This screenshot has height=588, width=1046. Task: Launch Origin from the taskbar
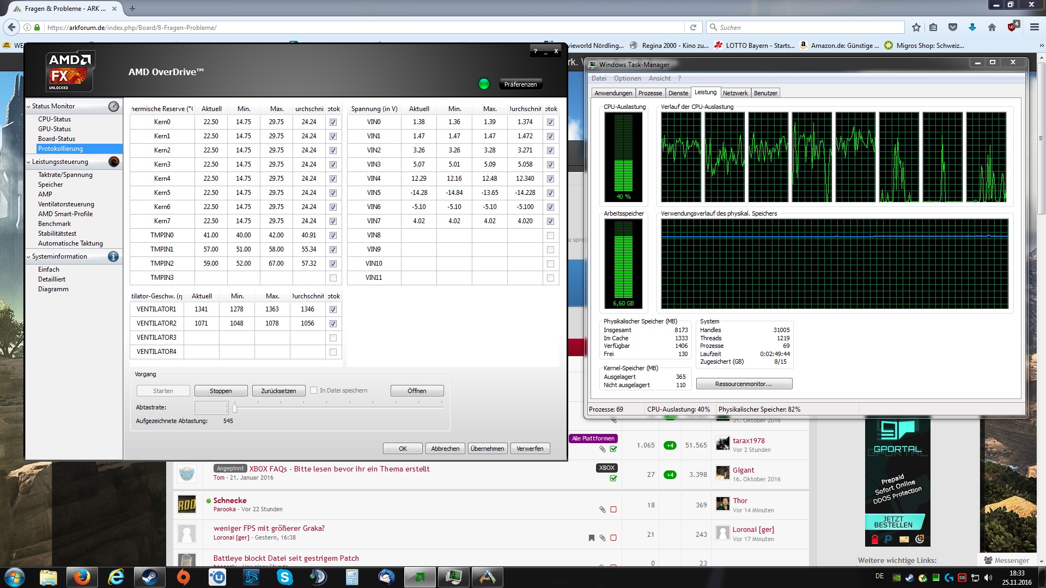point(184,577)
